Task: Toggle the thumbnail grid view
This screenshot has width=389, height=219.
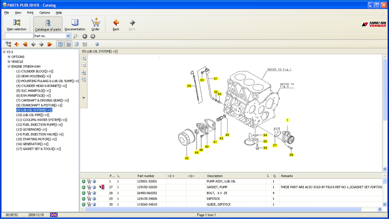Action: [84, 44]
